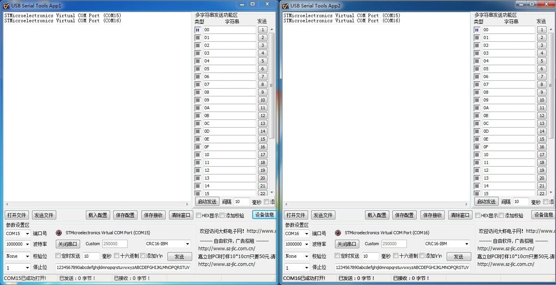The width and height of the screenshot is (556, 285).
Task: Click the string field containing 07 in App2
Action: coord(509,84)
